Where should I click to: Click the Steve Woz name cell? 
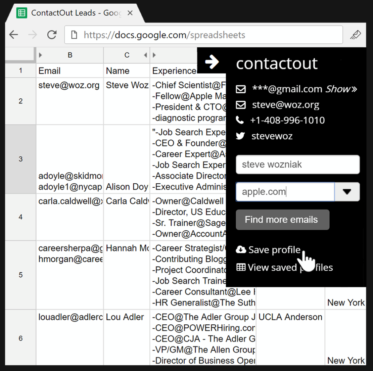(x=127, y=101)
